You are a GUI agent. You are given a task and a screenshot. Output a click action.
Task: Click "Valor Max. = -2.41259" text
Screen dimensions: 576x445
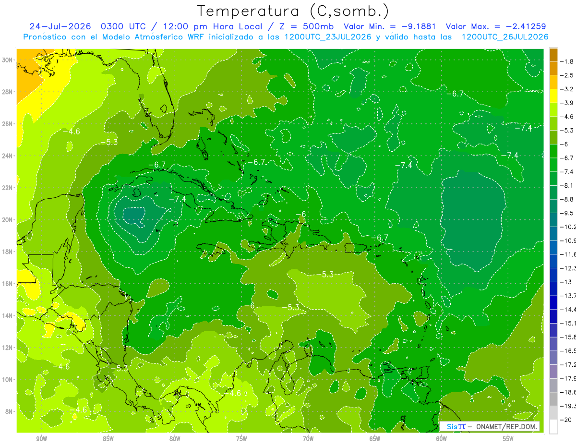coord(496,26)
